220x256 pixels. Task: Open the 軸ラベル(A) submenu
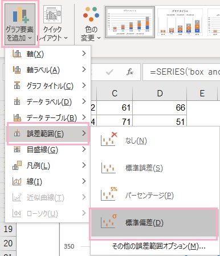click(48, 70)
